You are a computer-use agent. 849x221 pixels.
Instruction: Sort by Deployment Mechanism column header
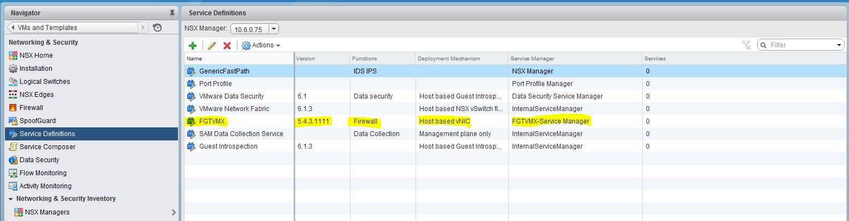(x=461, y=58)
